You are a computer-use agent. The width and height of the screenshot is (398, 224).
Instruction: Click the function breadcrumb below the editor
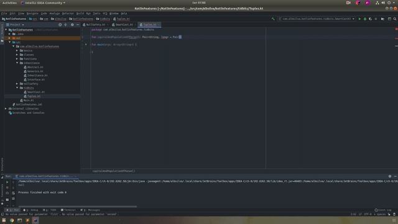113,171
